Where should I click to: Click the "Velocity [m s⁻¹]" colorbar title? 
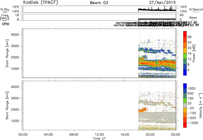[200, 105]
